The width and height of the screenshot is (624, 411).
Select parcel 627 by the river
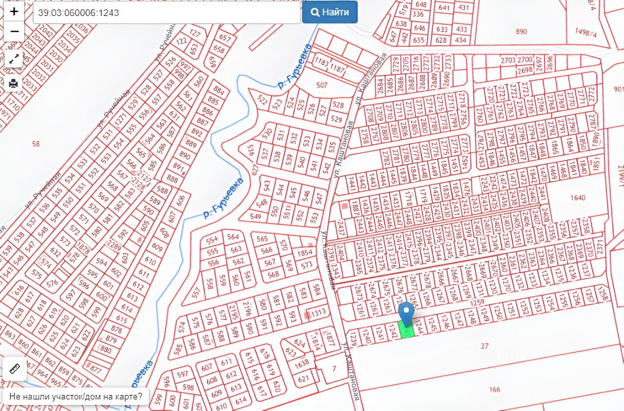tap(254, 169)
